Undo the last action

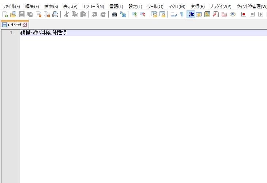click(94, 14)
